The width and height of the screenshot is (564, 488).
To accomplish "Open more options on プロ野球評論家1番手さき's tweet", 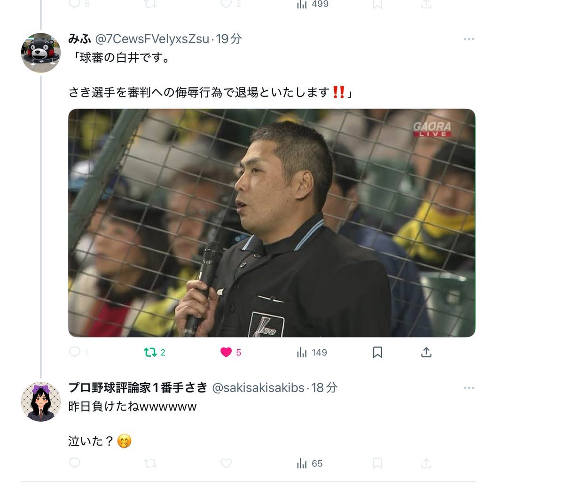I will pos(469,388).
